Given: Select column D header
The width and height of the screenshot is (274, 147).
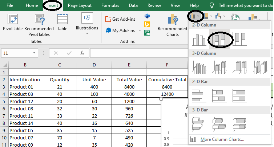Looking at the screenshot, I should click(94, 65).
